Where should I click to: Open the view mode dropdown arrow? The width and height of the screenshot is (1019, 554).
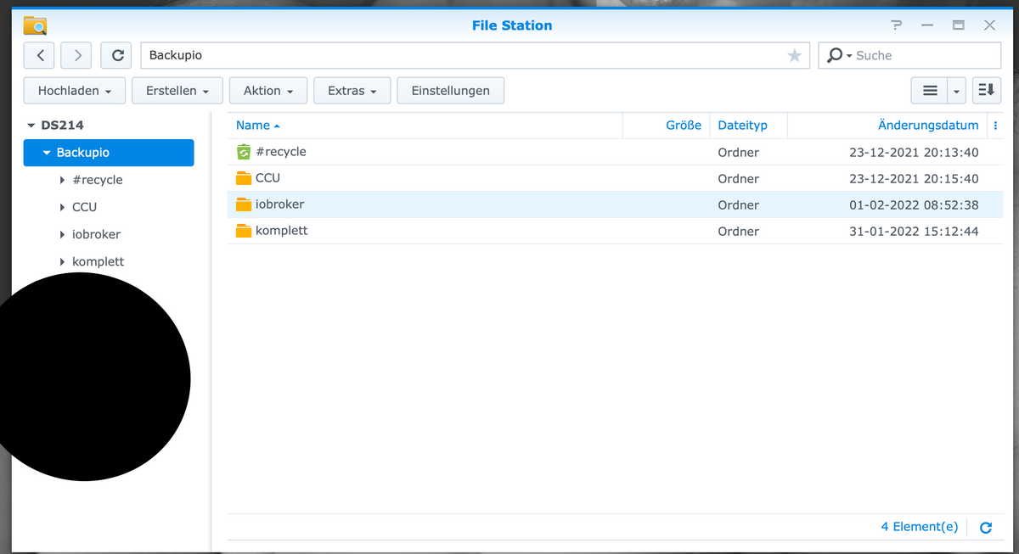(957, 91)
